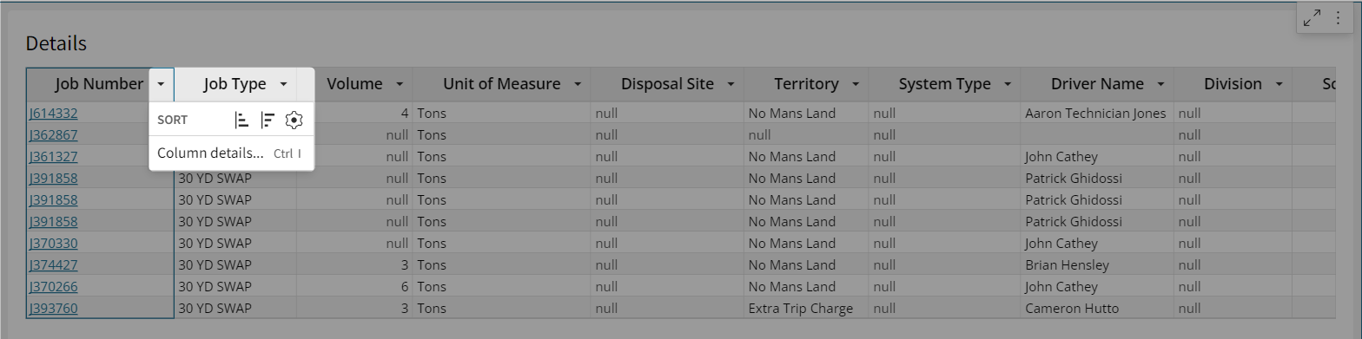This screenshot has height=339, width=1362.
Task: Open Job Type column dropdown arrow
Action: coord(283,84)
